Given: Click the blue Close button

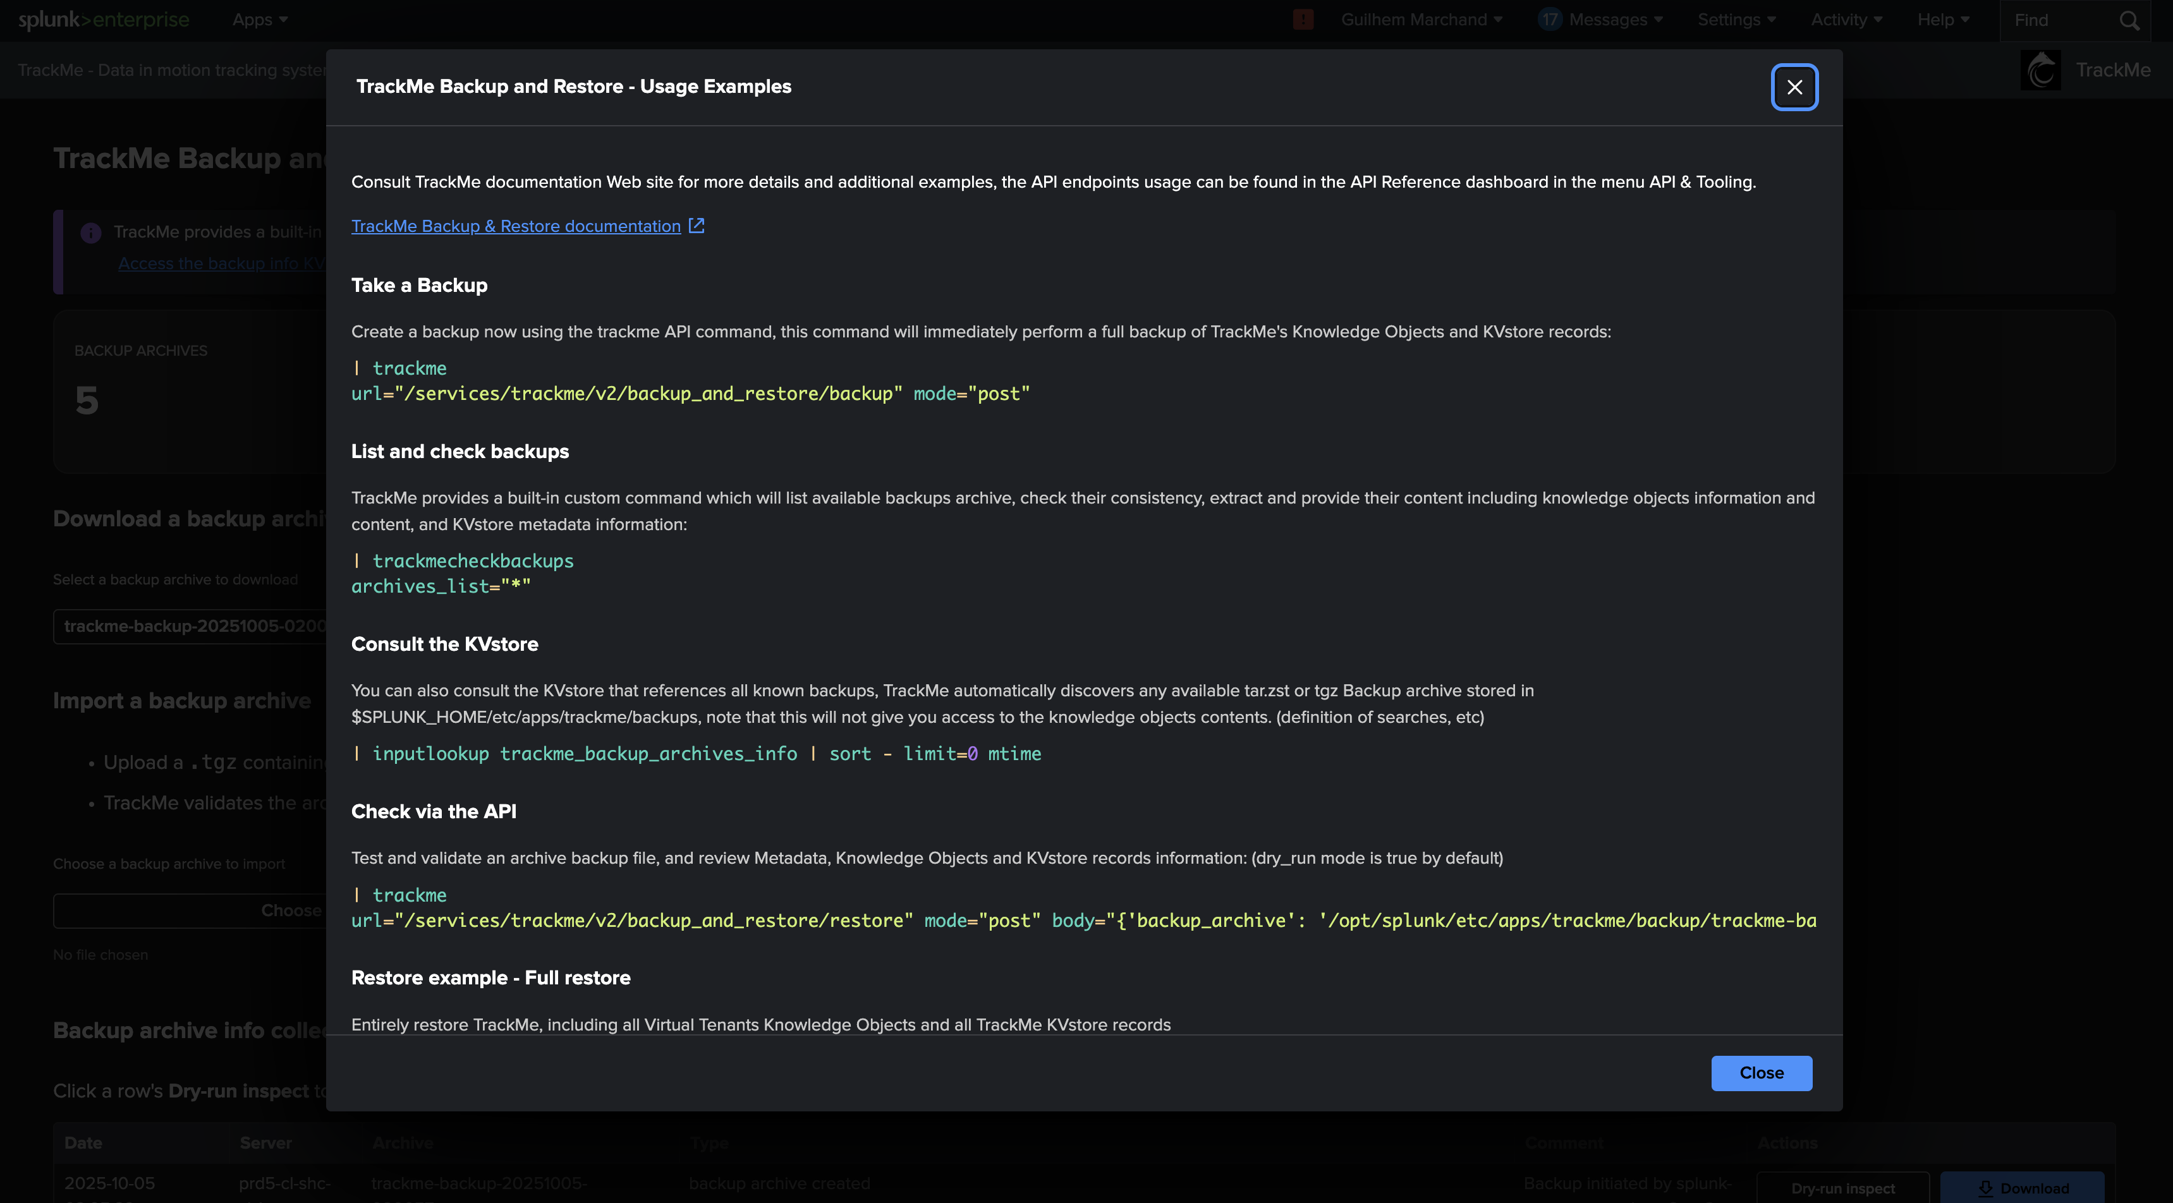Looking at the screenshot, I should pos(1762,1072).
